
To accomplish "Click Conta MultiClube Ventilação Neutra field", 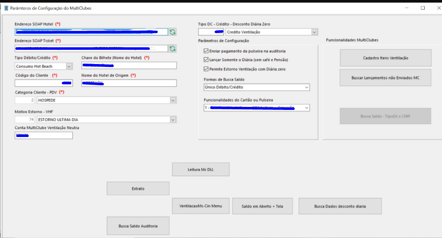I will pyautogui.click(x=44, y=136).
